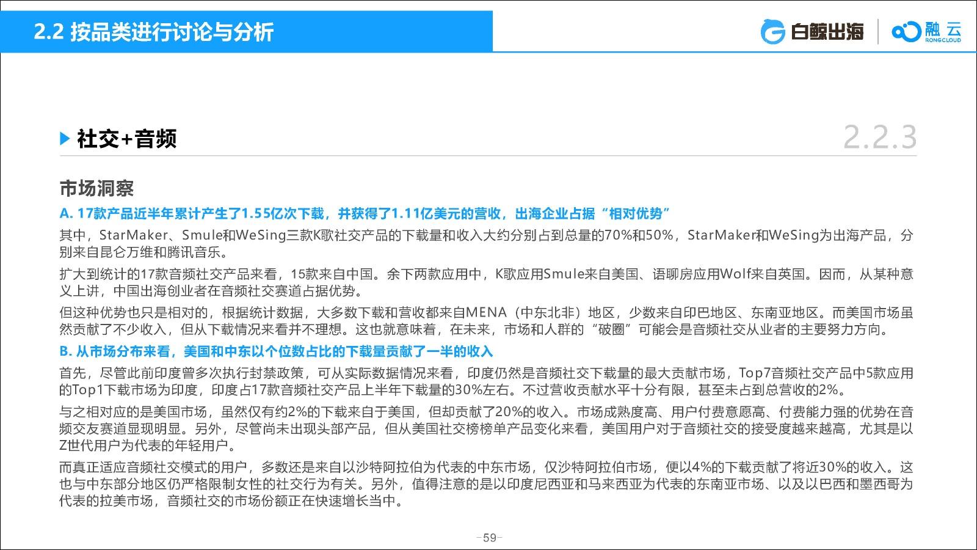Viewport: 977px width, 550px height.
Task: Click the paragraph starting 但这种优势也只是相对的
Action: (486, 321)
